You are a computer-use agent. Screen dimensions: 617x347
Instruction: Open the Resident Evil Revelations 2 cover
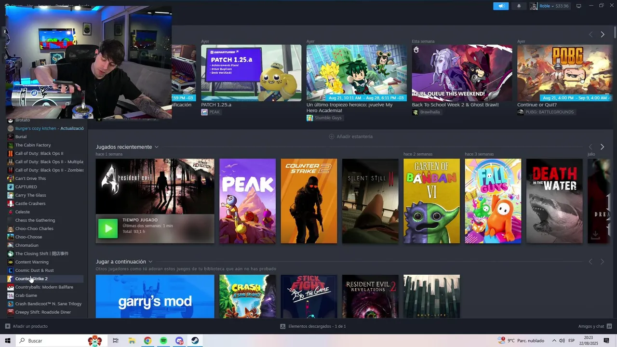pyautogui.click(x=370, y=296)
